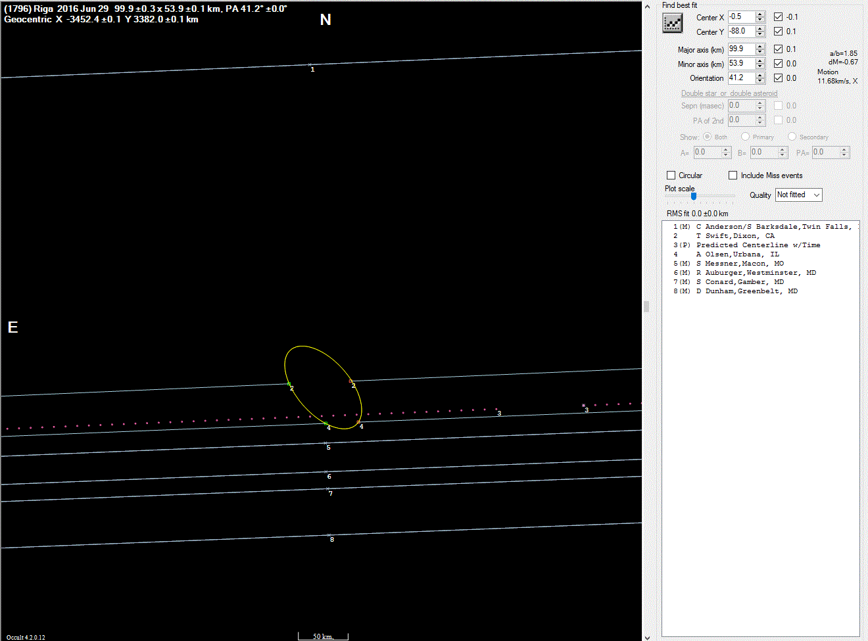The image size is (868, 641).
Task: Increase Center X with spinner arrows
Action: (x=760, y=14)
